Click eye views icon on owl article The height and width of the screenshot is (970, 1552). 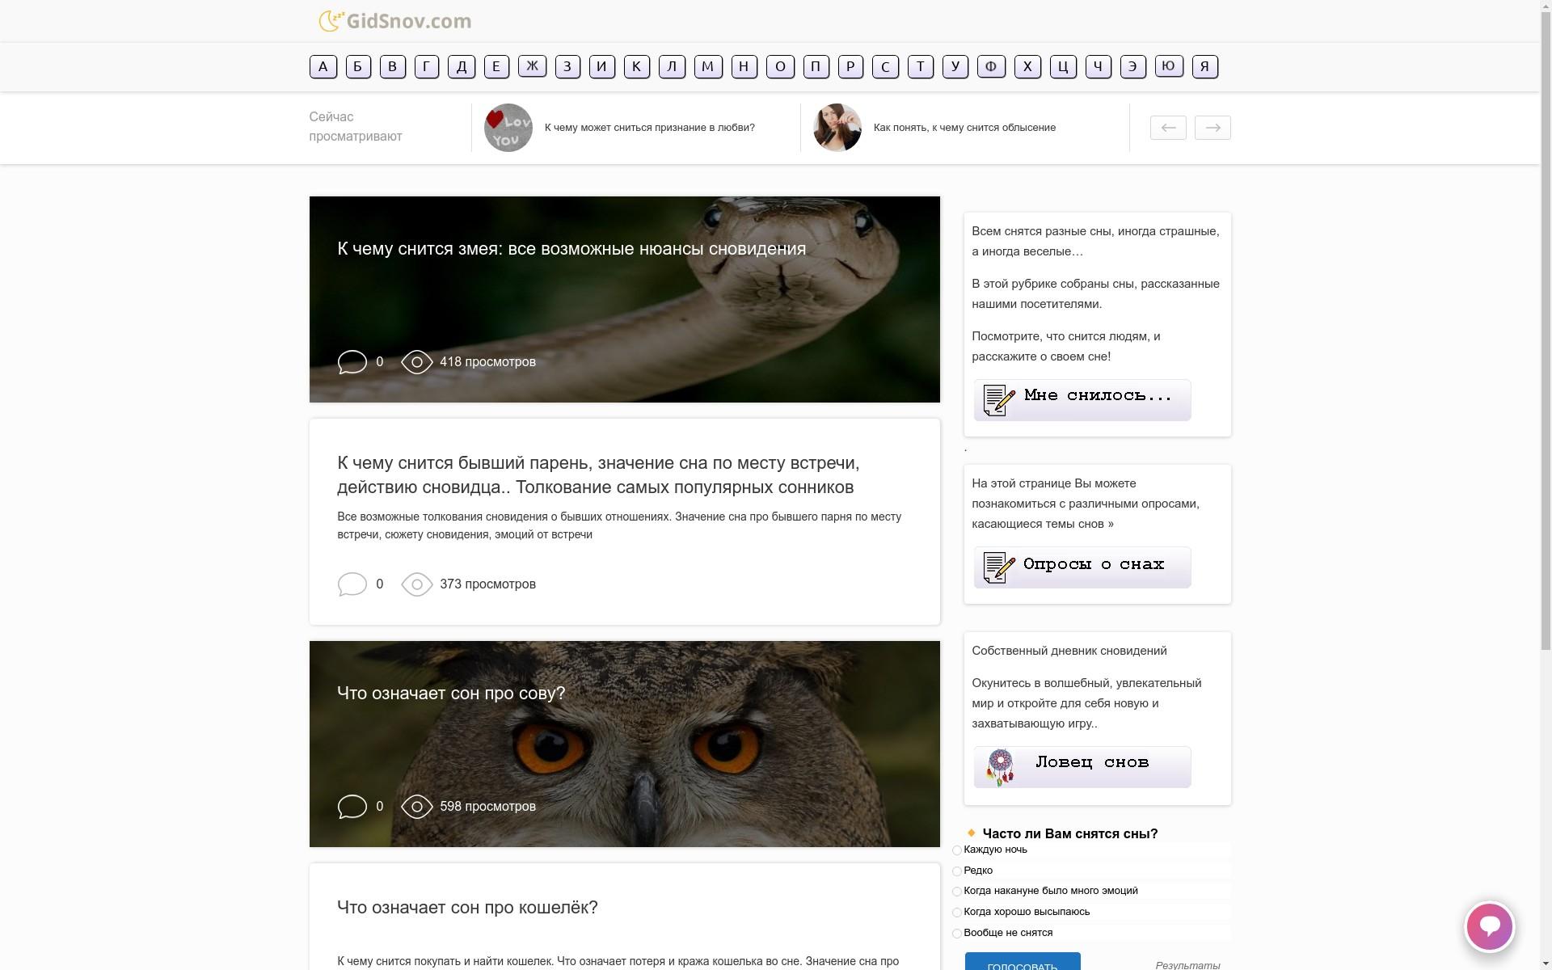tap(417, 807)
